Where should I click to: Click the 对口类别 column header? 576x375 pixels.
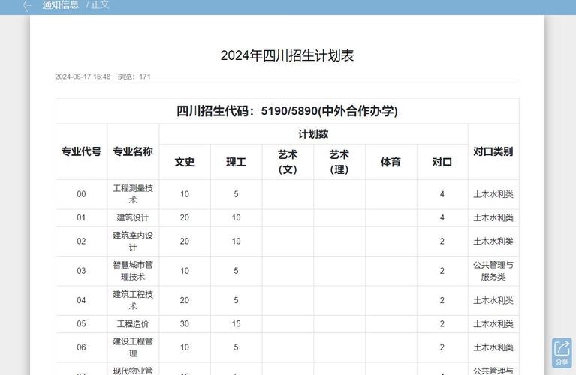493,151
